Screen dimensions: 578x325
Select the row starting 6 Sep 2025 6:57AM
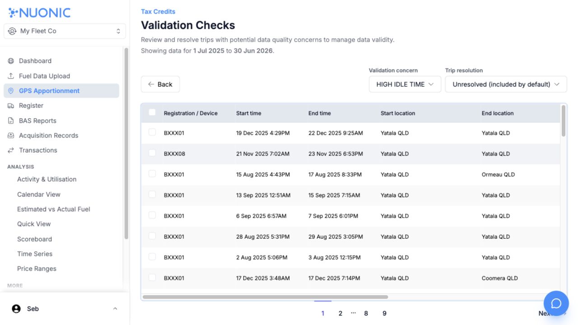click(x=152, y=215)
